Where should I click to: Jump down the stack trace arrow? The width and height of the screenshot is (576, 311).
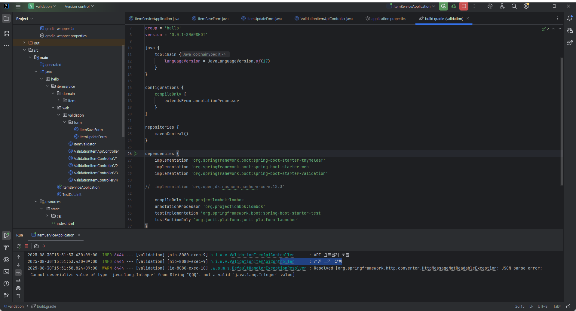(x=18, y=265)
